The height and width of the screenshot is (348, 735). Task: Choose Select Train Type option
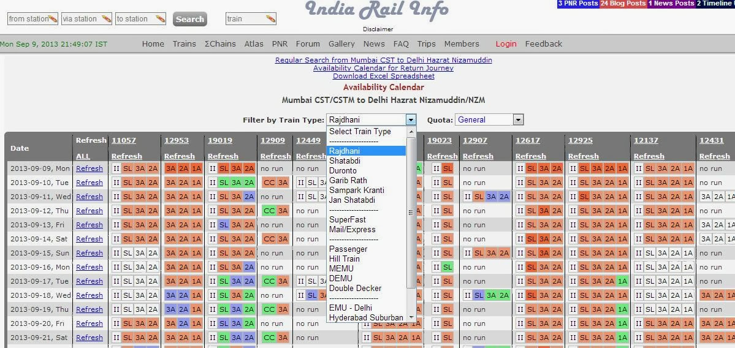tap(366, 132)
